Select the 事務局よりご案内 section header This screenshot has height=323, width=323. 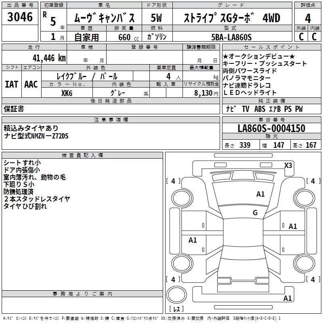[x=82, y=294]
